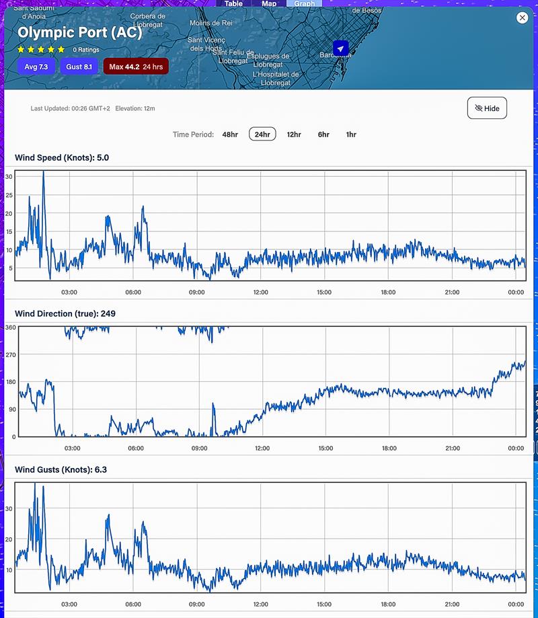Click the Olympic Port (AC) title
The height and width of the screenshot is (618, 538).
[x=79, y=32]
